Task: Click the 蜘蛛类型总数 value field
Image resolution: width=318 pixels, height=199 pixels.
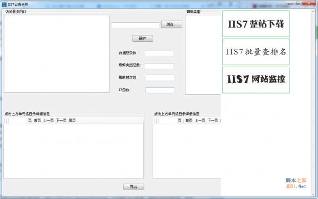Action: (159, 66)
